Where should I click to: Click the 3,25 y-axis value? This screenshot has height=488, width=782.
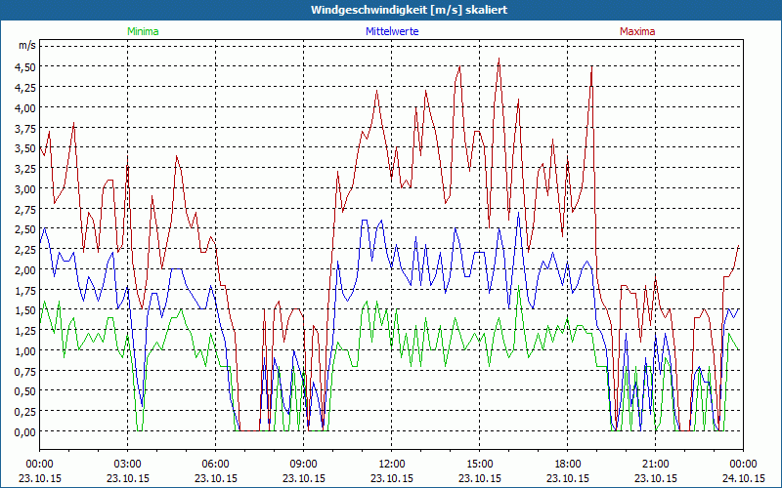(25, 169)
